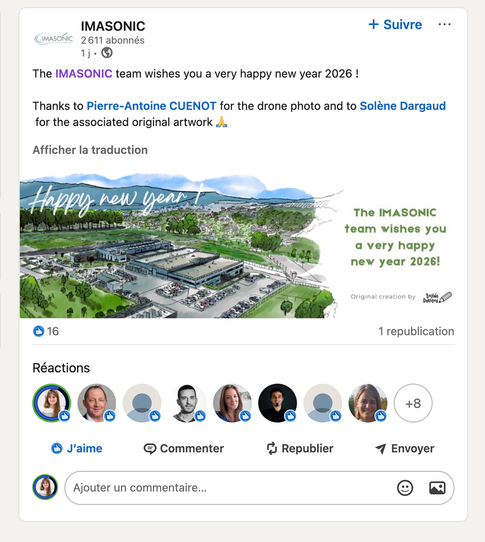Open black-and-white bearded man reactor avatar
This screenshot has height=542, width=485.
pos(187,403)
